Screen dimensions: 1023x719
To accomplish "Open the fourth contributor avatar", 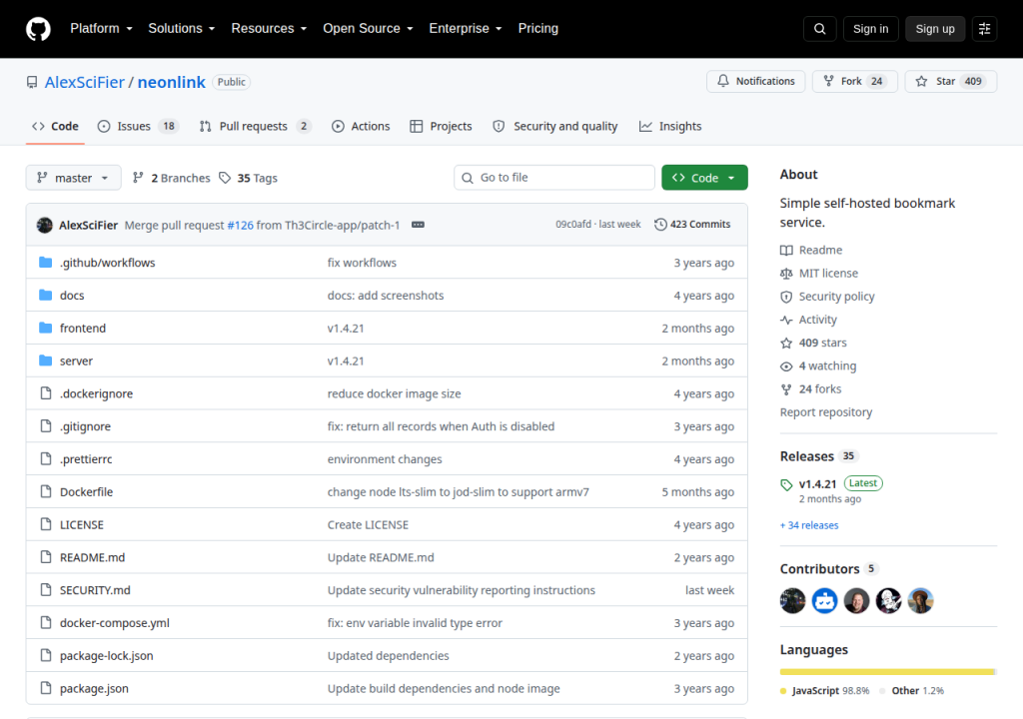I will (888, 601).
